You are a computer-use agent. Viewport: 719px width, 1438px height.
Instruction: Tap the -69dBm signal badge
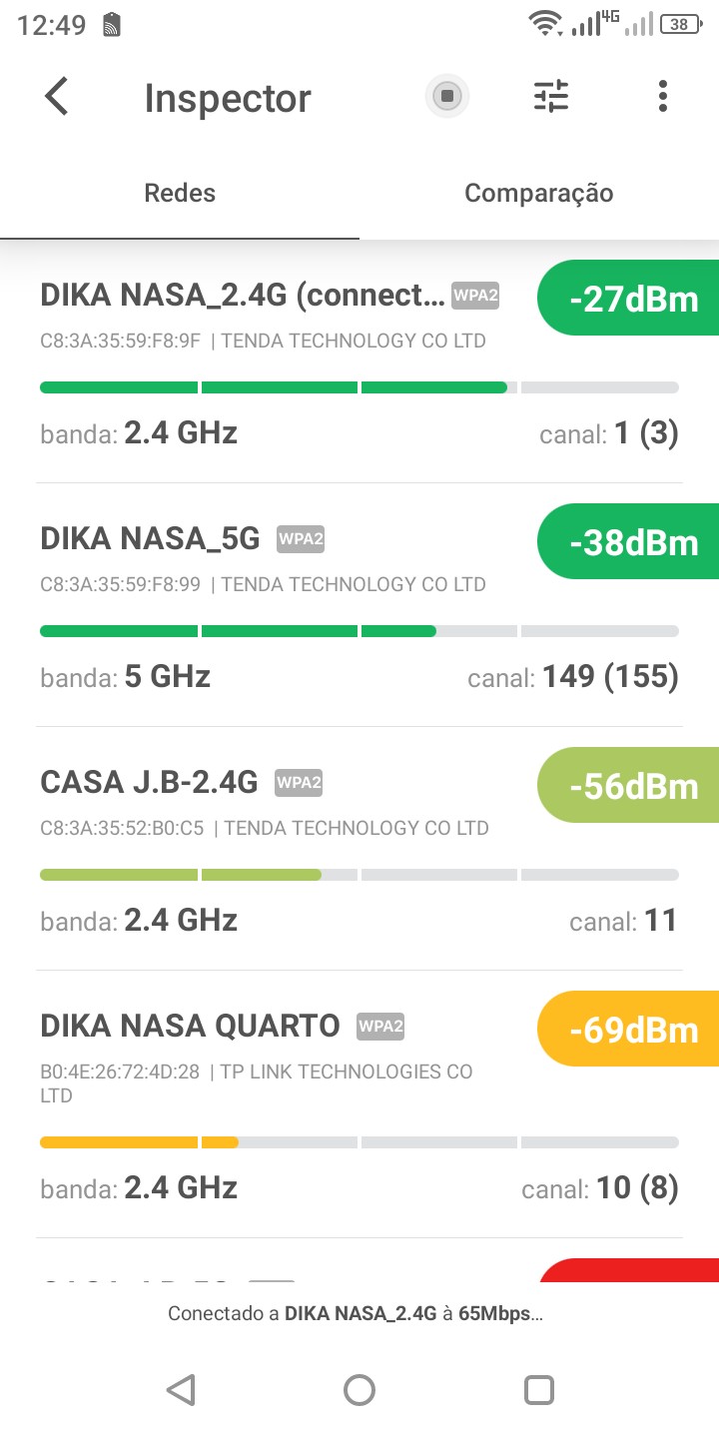(x=632, y=1030)
